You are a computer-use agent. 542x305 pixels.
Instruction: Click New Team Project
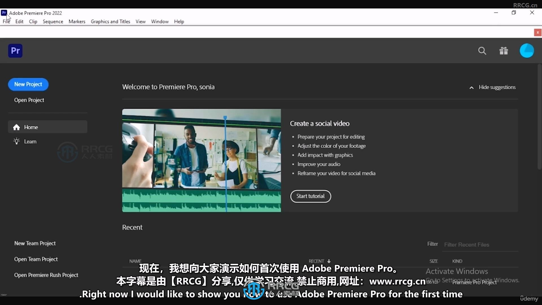coord(35,243)
